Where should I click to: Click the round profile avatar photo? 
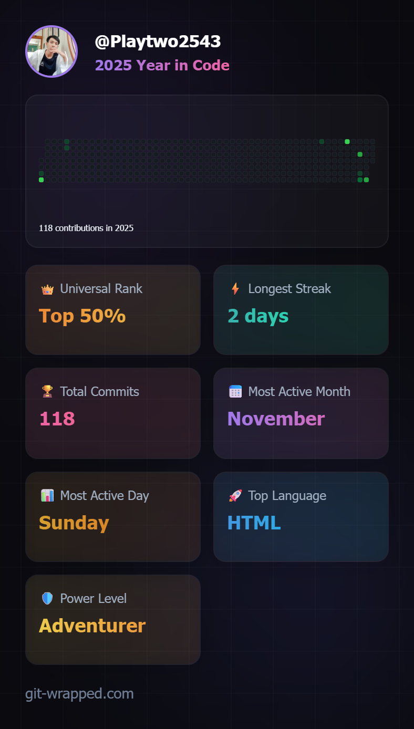point(51,51)
